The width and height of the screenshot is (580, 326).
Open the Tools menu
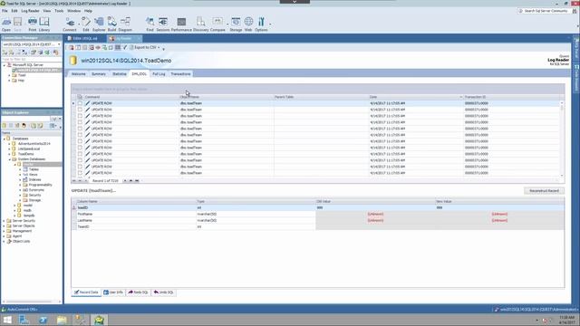click(59, 11)
